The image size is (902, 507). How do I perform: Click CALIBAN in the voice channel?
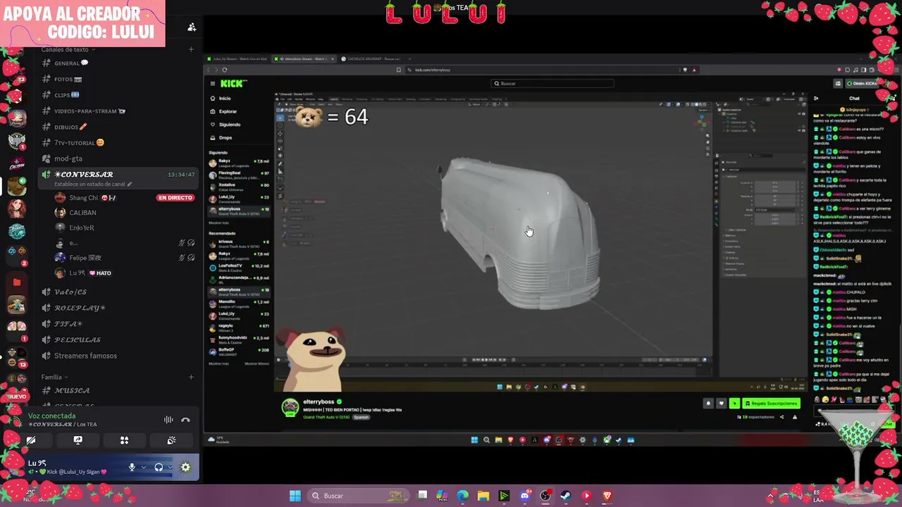tap(82, 213)
